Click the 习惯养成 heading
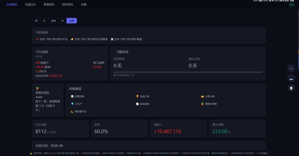Viewport: 299px width, 156px height. click(122, 52)
